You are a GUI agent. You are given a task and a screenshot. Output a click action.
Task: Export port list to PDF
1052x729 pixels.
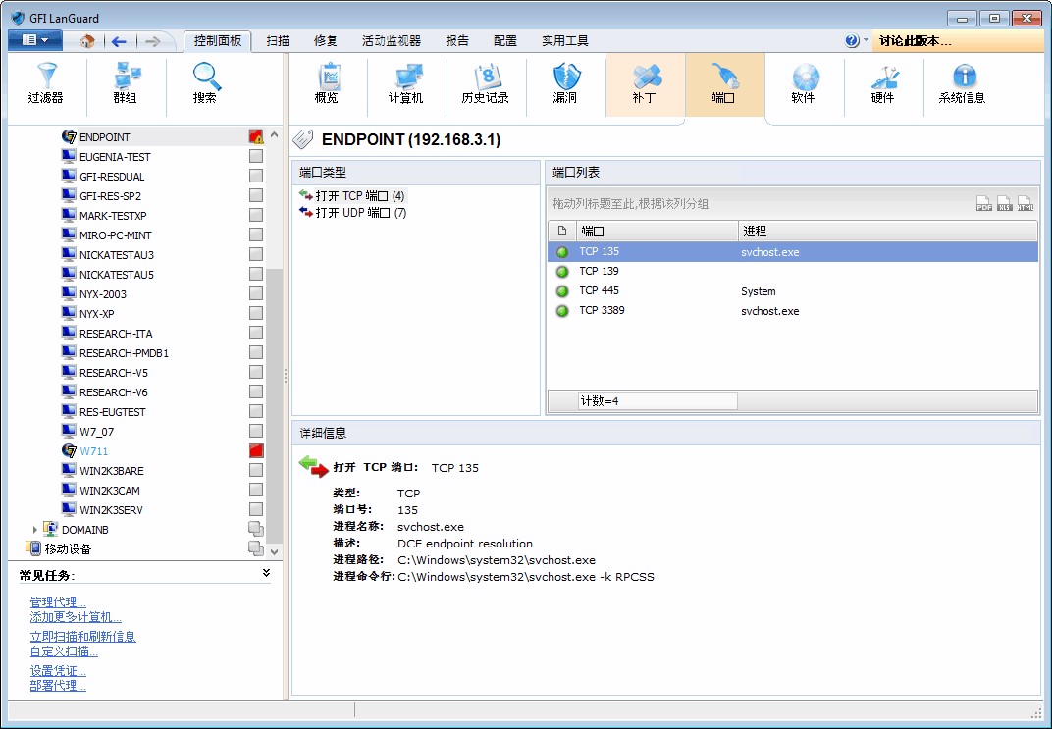tap(983, 203)
